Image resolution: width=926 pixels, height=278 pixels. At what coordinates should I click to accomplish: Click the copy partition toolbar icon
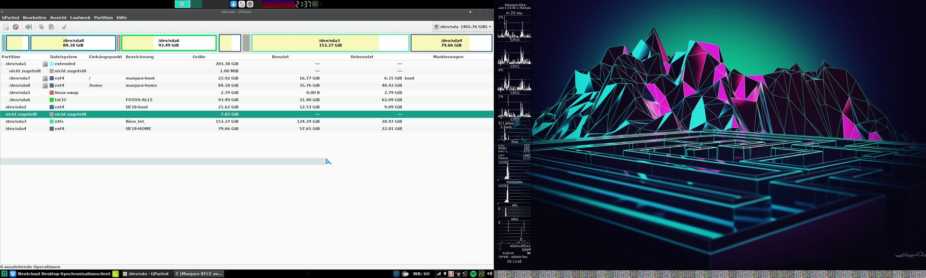click(x=42, y=27)
